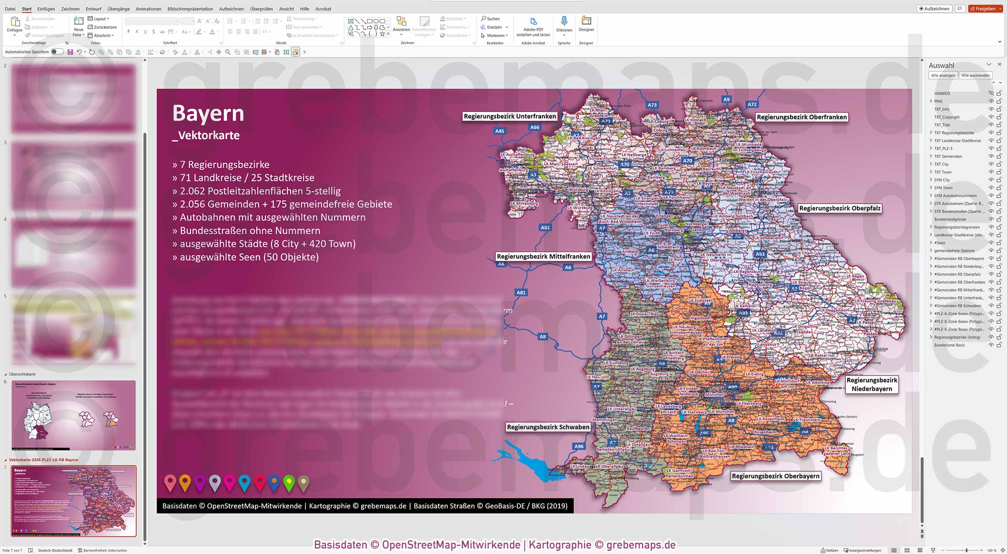
Task: Click the Save icon in Quick Access toolbar
Action: (70, 52)
